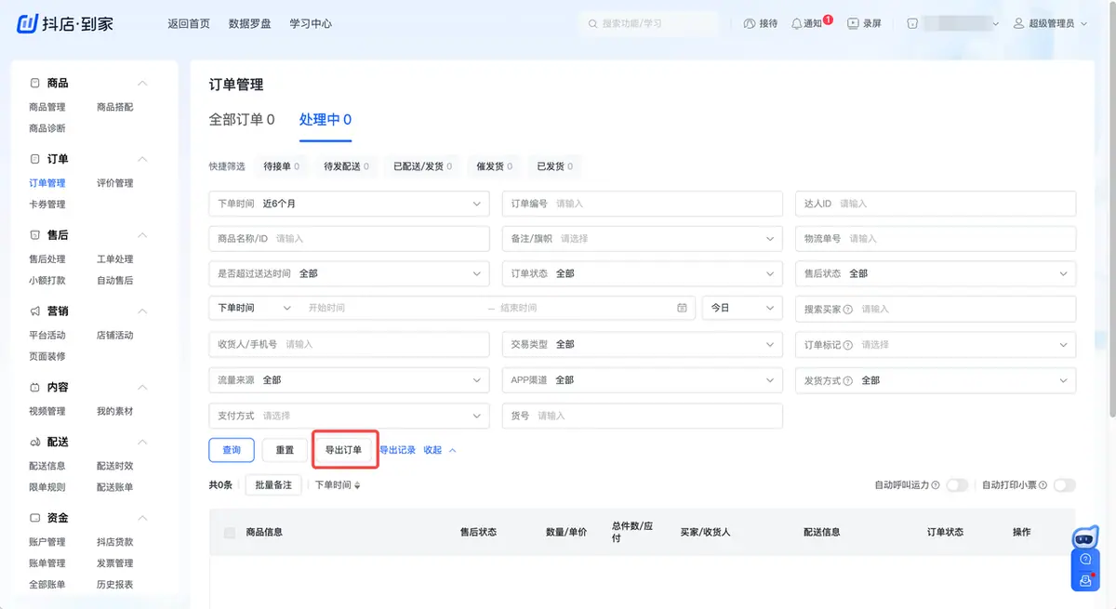Screen dimensions: 1116x609
Task: Click the 订单编号 input field
Action: coord(642,204)
